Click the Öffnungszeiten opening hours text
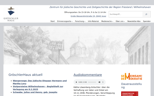This screenshot has height=96, width=154. coord(85,12)
